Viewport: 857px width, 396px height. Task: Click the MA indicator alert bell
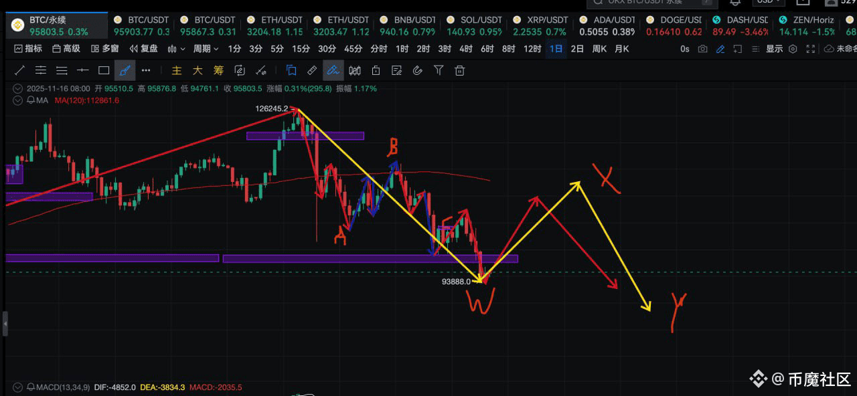pos(31,100)
